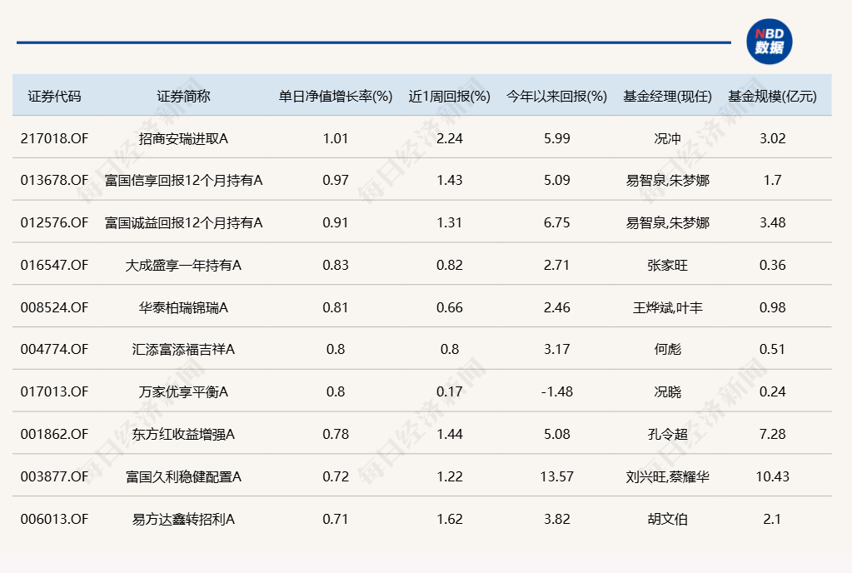Screen dimensions: 852x573
Task: Select fund name 东方红收益增强A
Action: click(x=184, y=434)
